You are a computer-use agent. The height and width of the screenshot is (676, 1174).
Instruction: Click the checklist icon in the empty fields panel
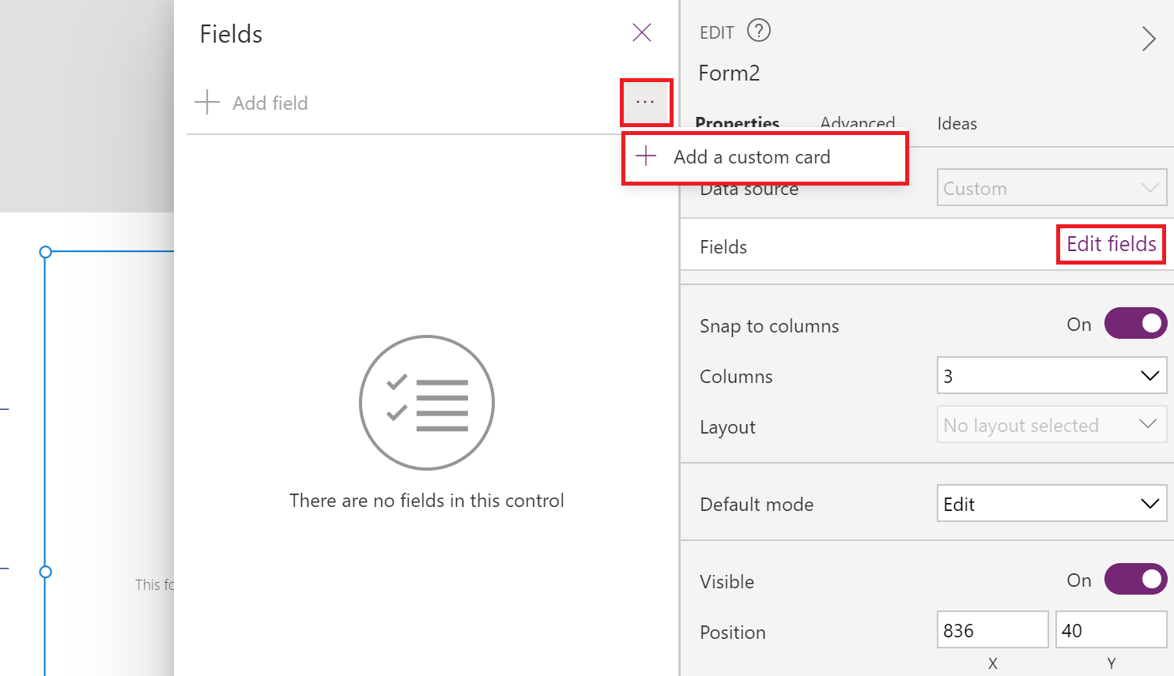427,404
